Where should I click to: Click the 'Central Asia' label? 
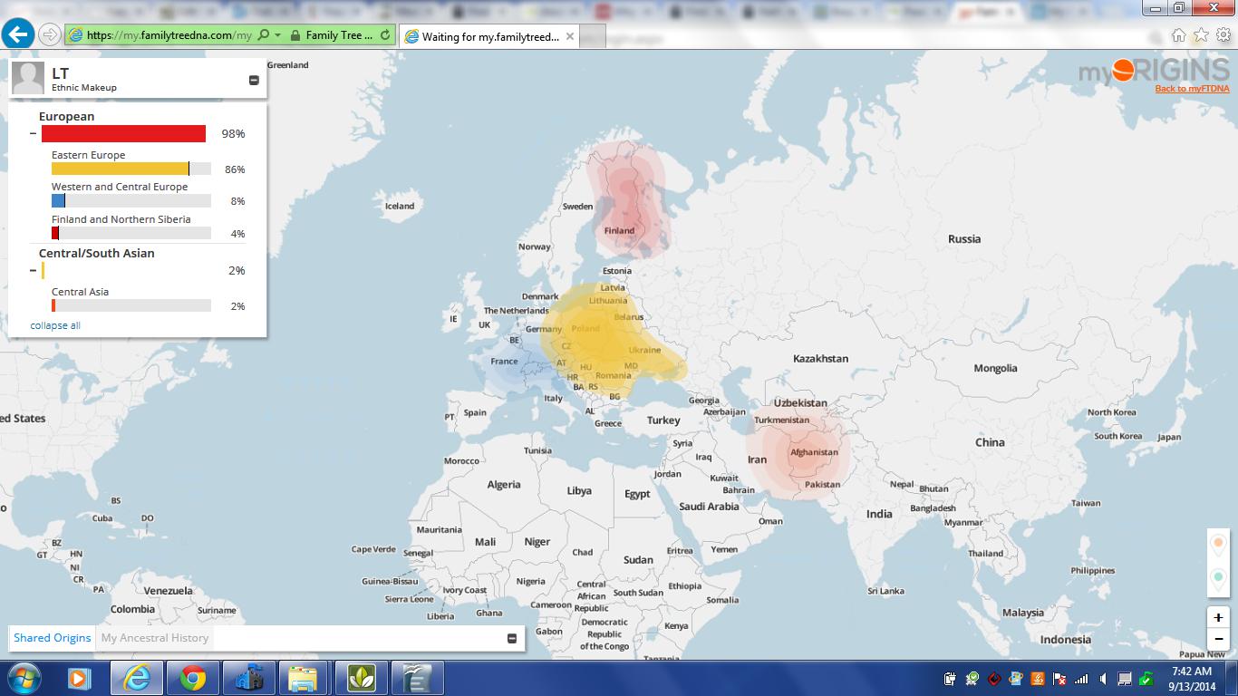pos(80,292)
